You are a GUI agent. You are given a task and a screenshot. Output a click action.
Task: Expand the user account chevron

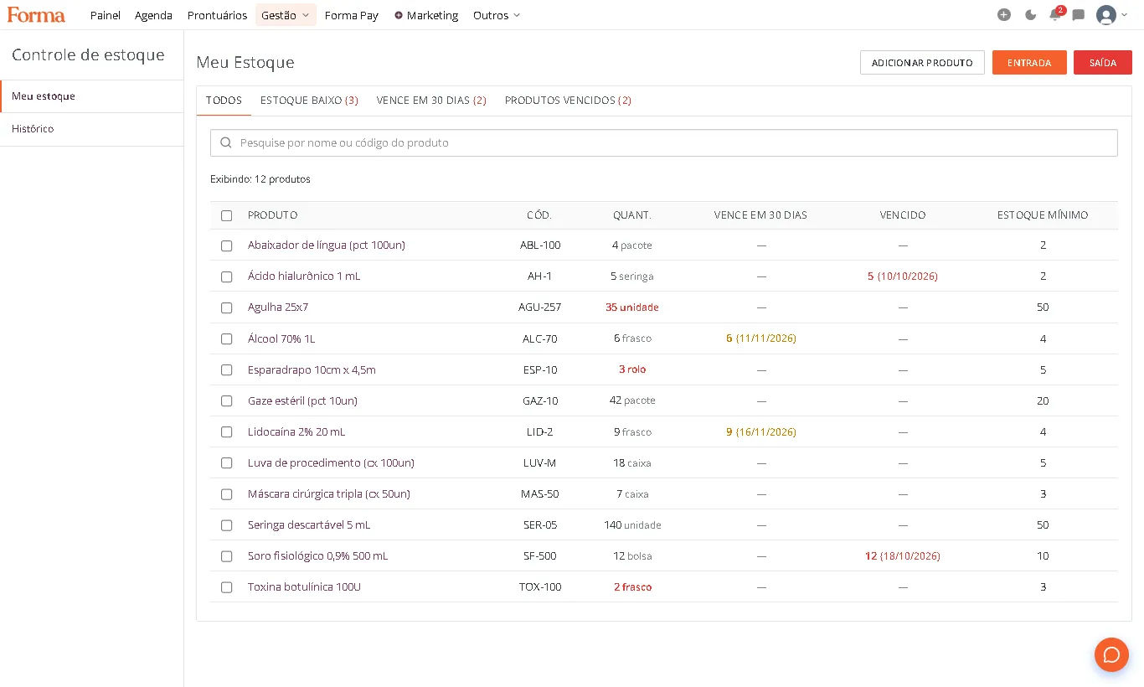(x=1124, y=15)
